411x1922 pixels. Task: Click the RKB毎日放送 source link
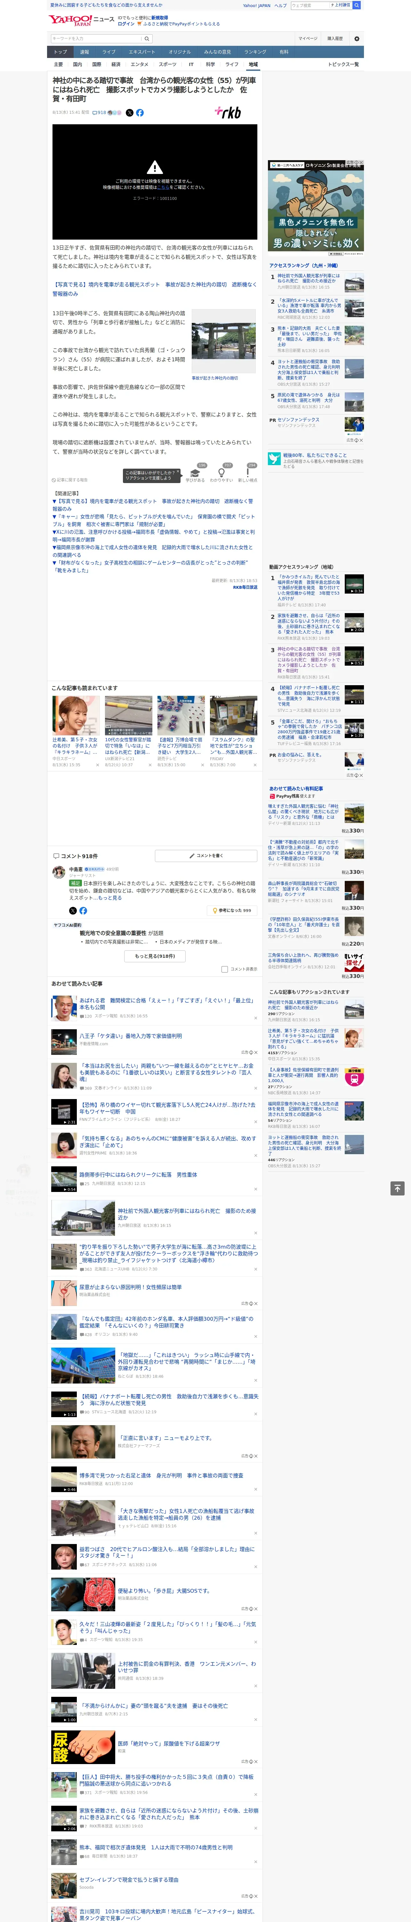(245, 587)
